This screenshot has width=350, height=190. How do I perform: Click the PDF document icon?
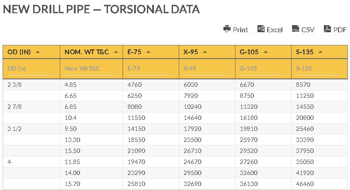click(327, 29)
